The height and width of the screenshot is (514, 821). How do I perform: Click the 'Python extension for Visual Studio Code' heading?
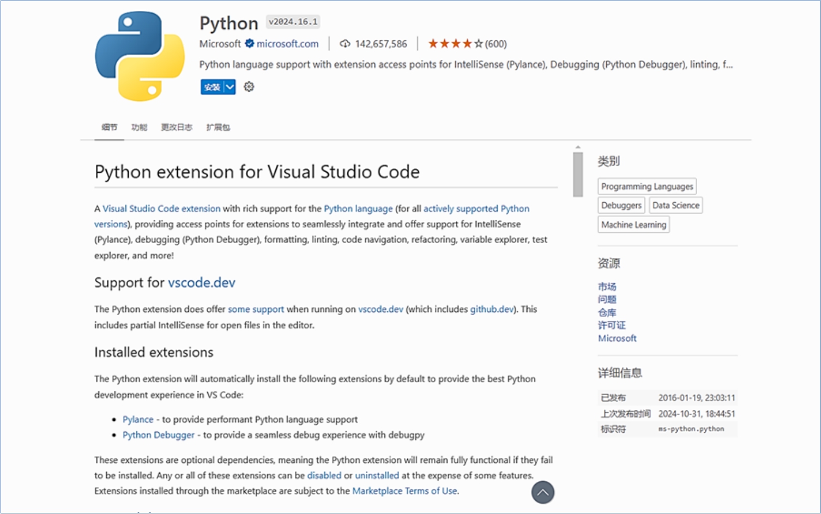(x=257, y=172)
